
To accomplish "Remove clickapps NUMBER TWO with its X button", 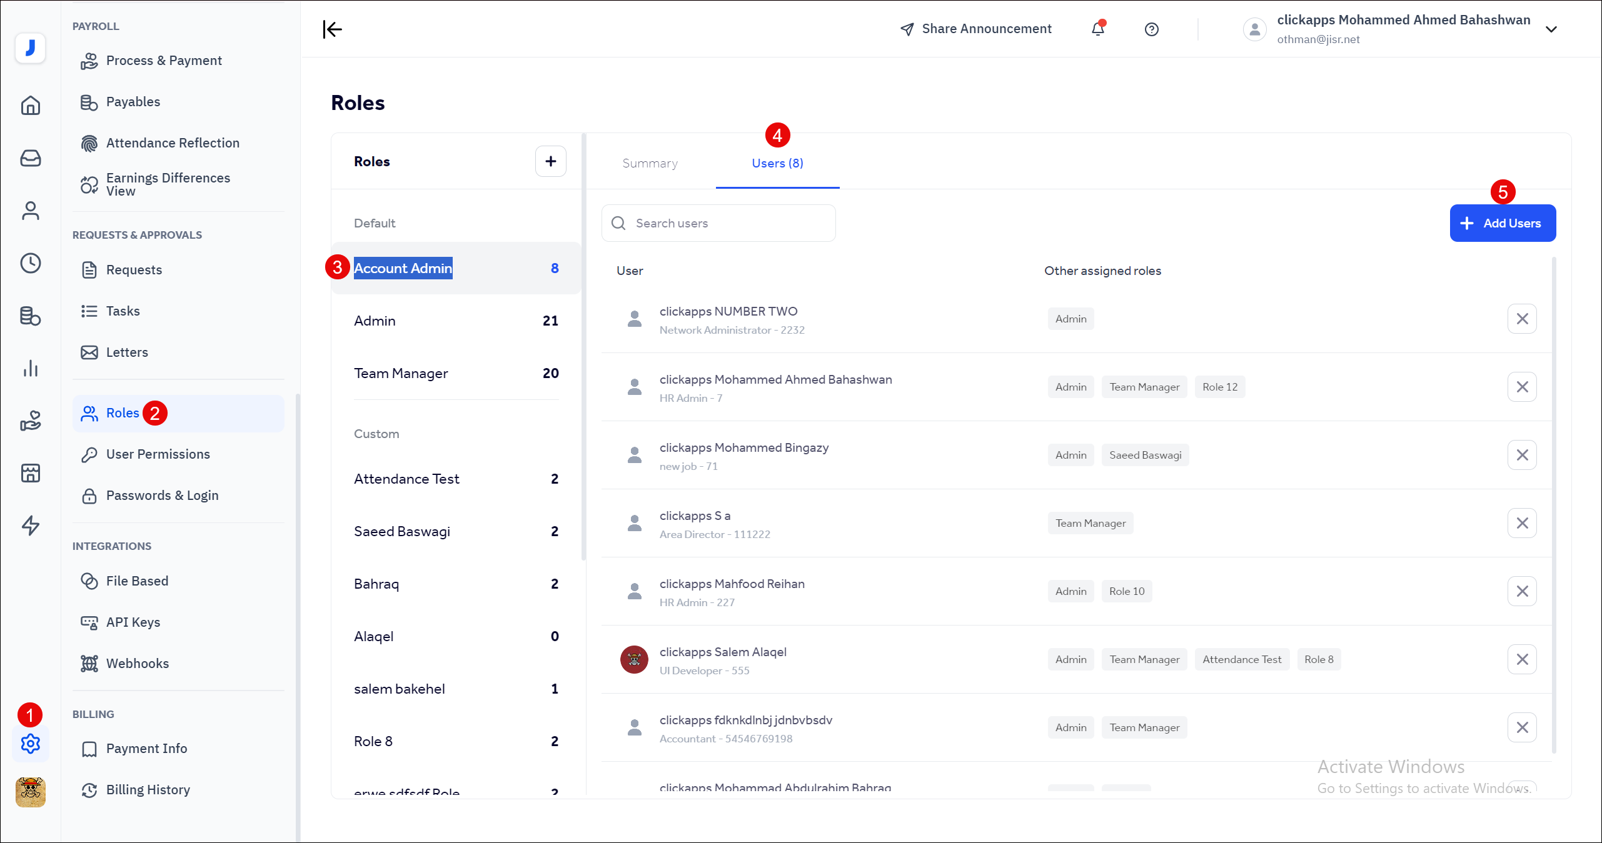I will 1523,319.
